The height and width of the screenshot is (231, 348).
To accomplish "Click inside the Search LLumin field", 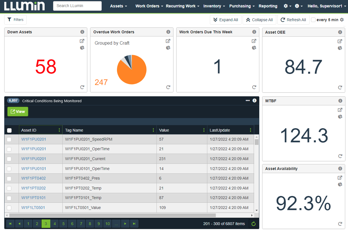I will (x=77, y=6).
